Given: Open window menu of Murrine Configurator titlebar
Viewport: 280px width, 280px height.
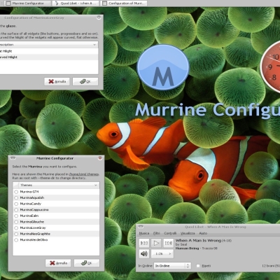Looking at the screenshot, I should [x=13, y=158].
